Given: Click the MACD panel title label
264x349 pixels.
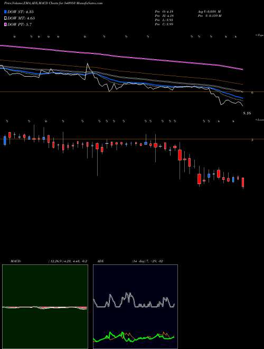Looking at the screenshot, I should pyautogui.click(x=16, y=261).
